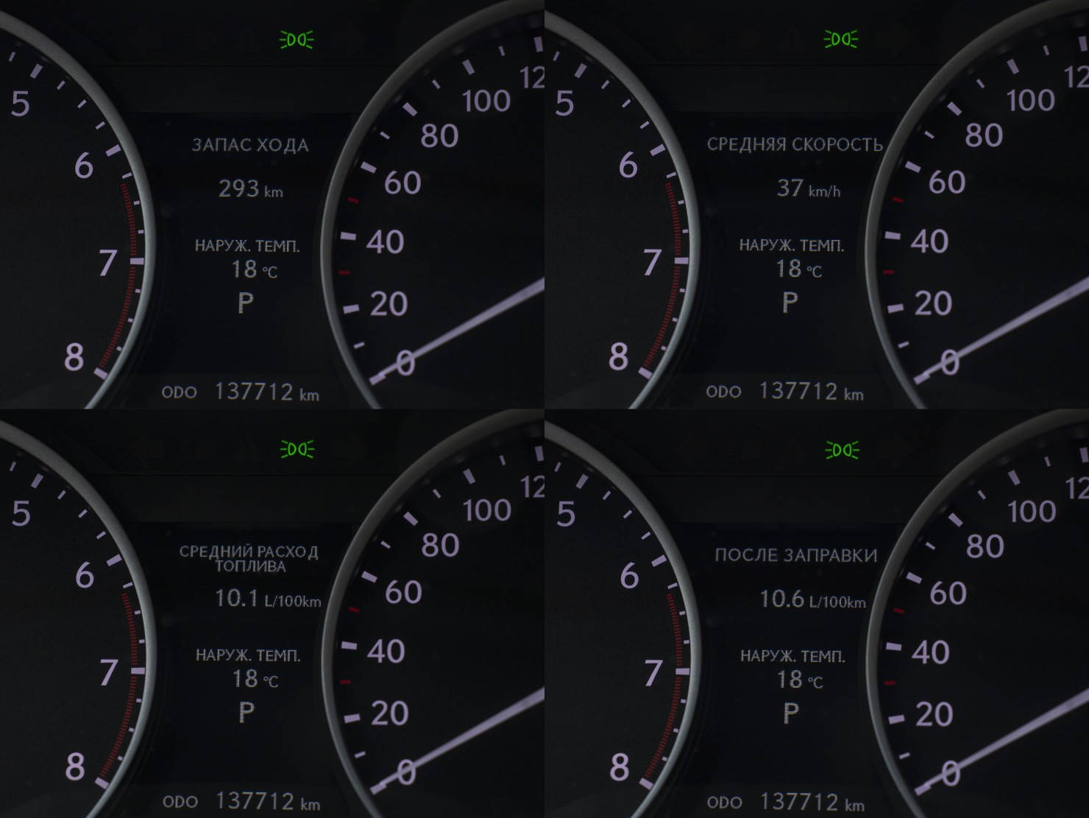
Task: Click the 18 °C reading in the ПОСЛЕ ЗАПРАВКИ panel
Action: pyautogui.click(x=800, y=680)
